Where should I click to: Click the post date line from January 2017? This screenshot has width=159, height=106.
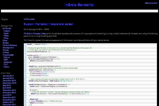click(x=36, y=29)
